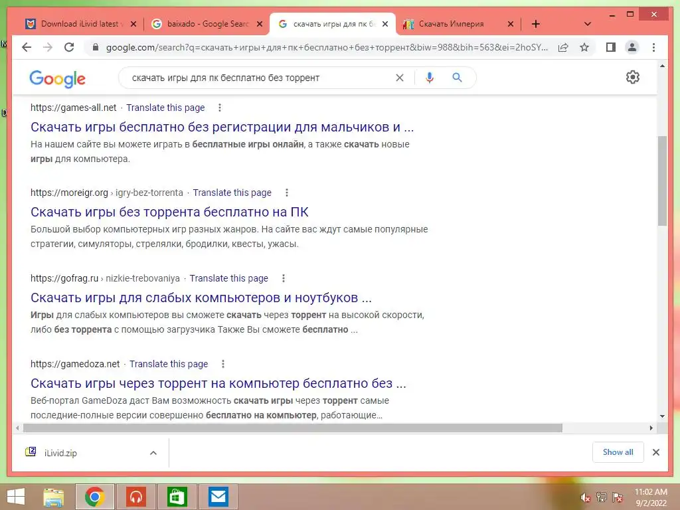Click the scroll-down arrow of vertical scrollbar
Viewport: 680px width, 510px height.
click(x=662, y=416)
